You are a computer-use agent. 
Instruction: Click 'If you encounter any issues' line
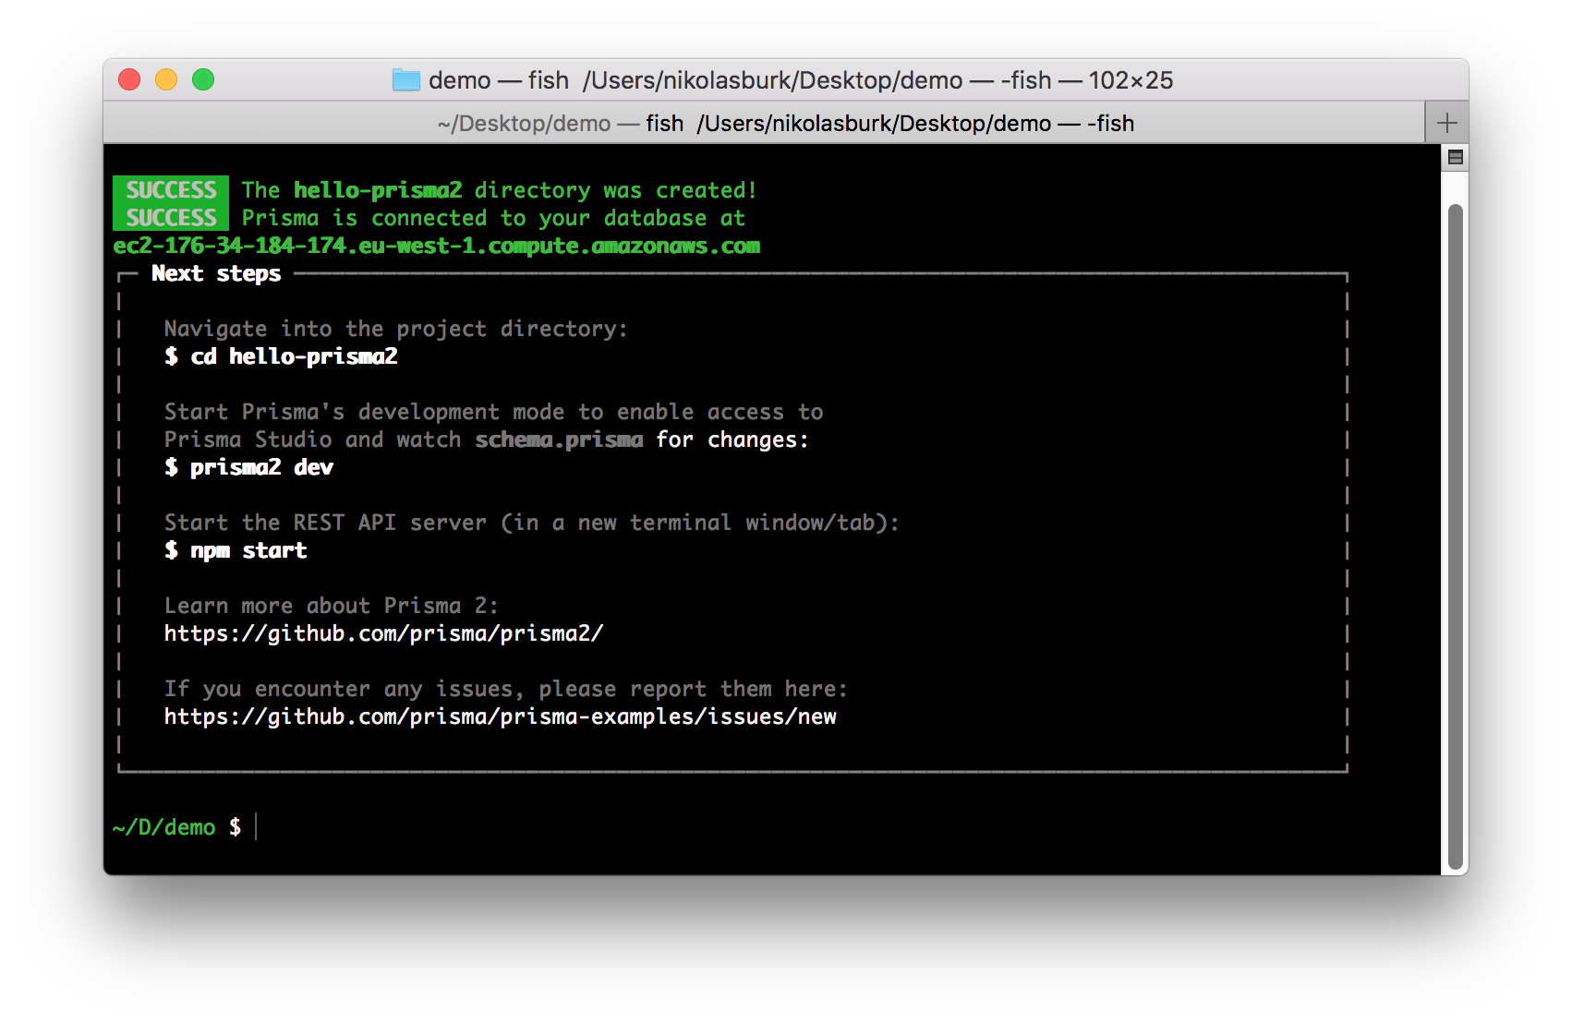[x=506, y=689]
